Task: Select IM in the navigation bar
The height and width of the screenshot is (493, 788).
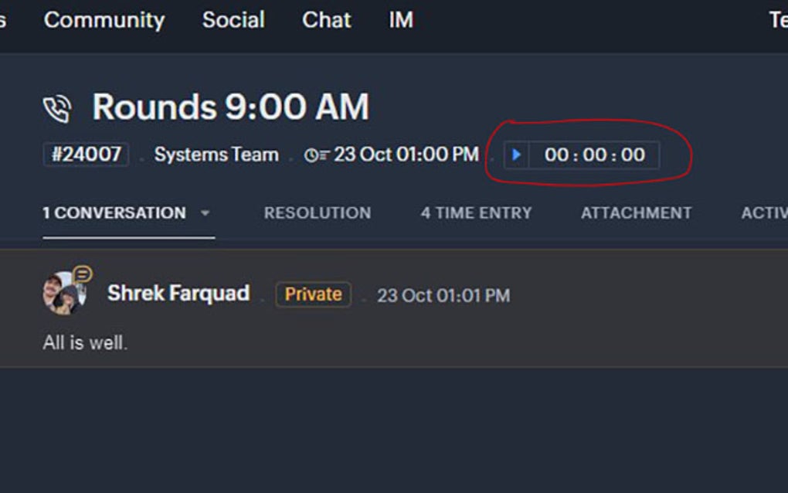Action: (x=401, y=20)
